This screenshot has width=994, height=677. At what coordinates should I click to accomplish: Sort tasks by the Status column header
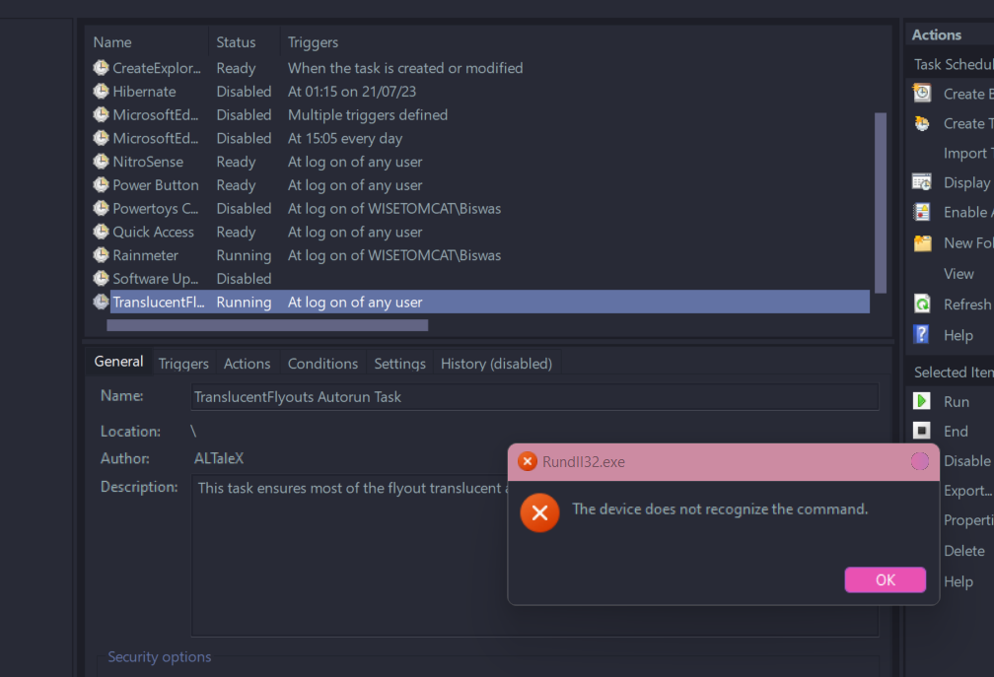pos(237,41)
